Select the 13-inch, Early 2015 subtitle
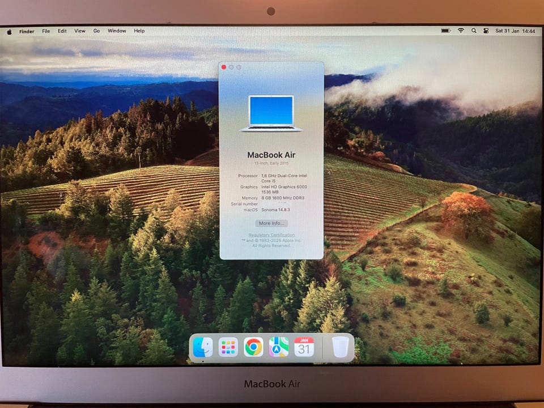This screenshot has width=544, height=408. [x=271, y=163]
